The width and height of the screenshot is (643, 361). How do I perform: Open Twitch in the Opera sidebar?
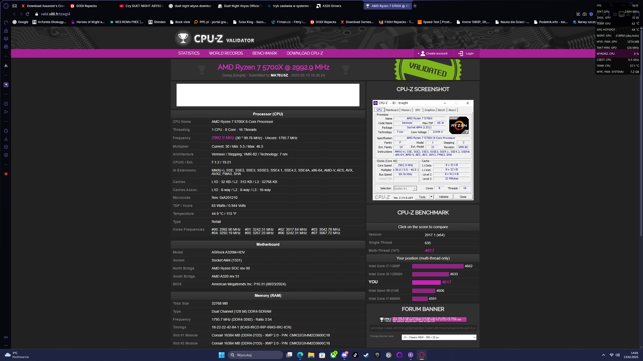6,85
